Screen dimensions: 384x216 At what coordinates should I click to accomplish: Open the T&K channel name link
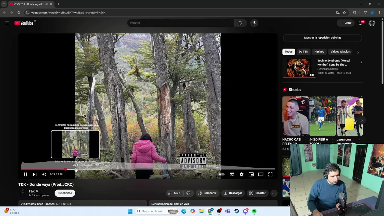point(32,191)
